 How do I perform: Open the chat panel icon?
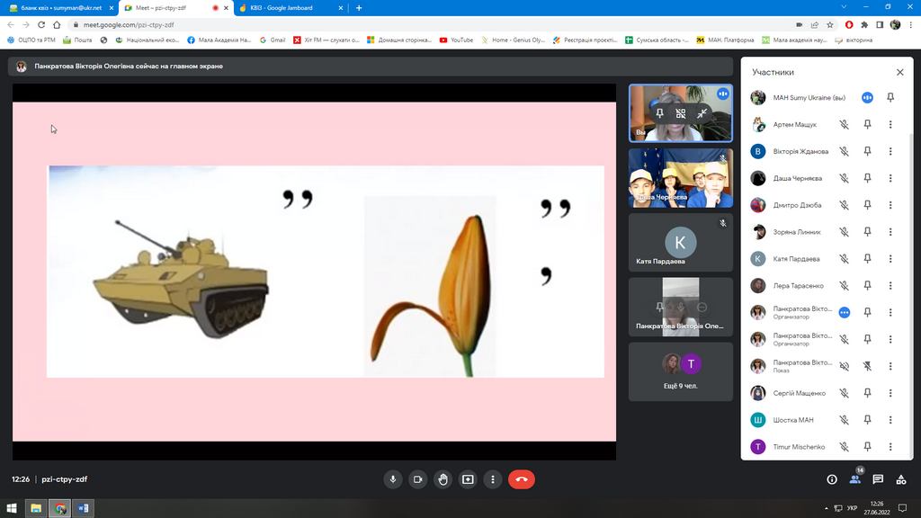click(878, 479)
